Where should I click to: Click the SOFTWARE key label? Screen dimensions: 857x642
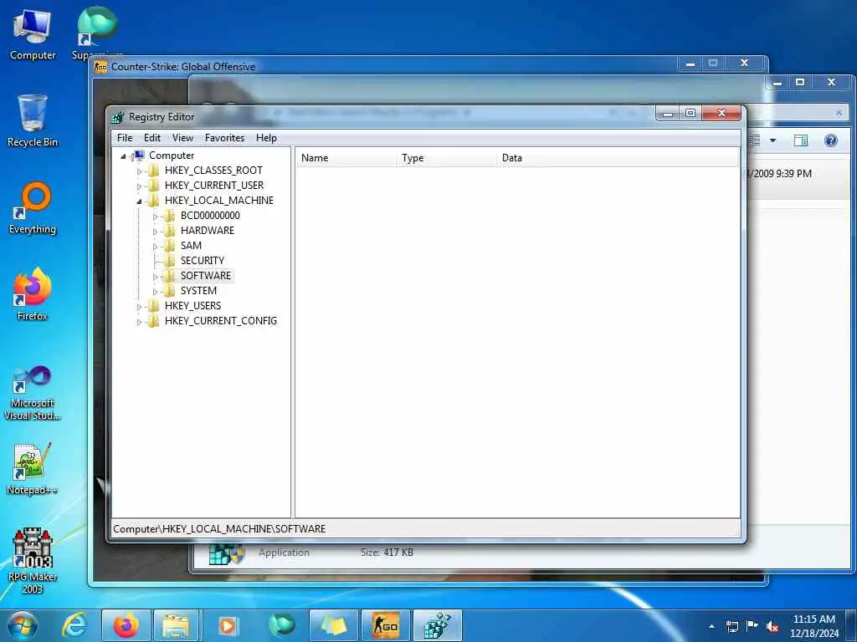tap(206, 276)
